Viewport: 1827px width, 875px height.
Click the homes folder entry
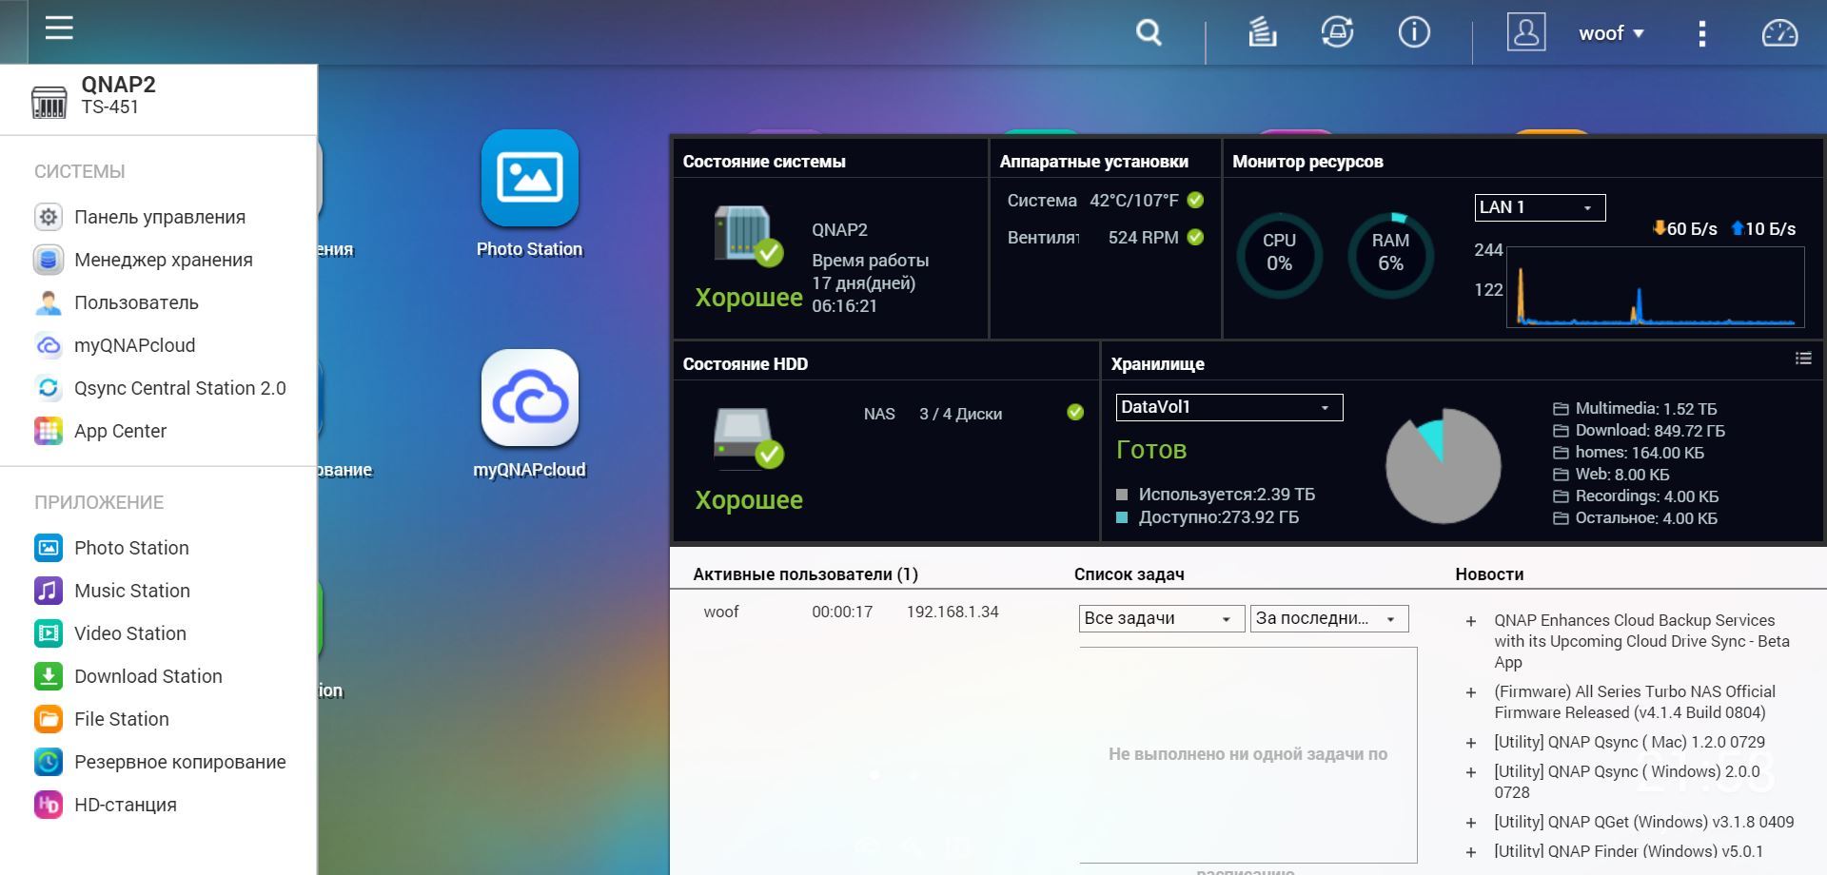click(x=1628, y=453)
